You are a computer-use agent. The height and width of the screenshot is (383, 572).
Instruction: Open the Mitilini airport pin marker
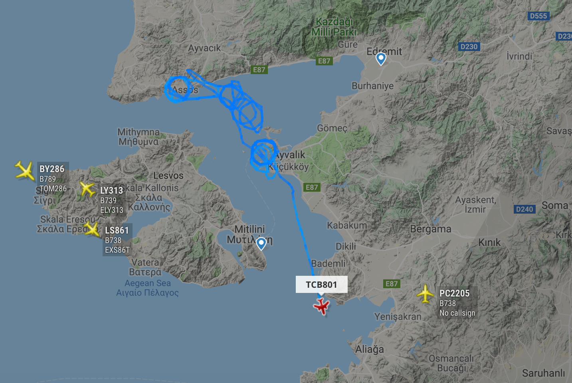[261, 244]
